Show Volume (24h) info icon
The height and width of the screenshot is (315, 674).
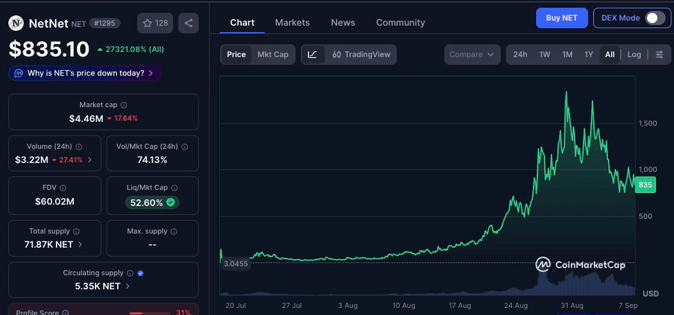coord(79,146)
